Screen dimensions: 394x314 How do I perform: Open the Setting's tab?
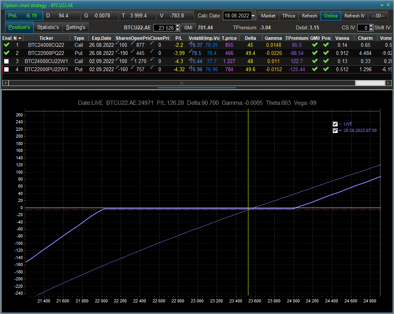[x=76, y=27]
